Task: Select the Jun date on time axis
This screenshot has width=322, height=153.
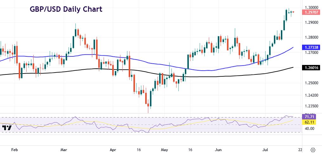Action: (218, 149)
